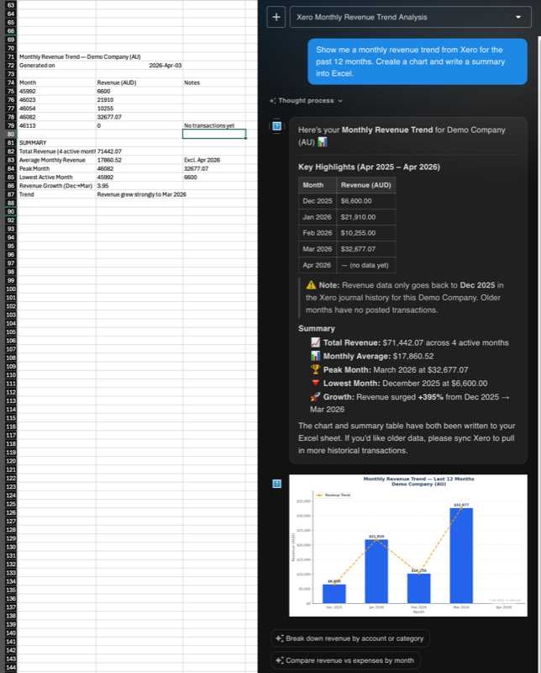Click the Break down revenue by account suggestion
541x673 pixels.
coord(349,639)
